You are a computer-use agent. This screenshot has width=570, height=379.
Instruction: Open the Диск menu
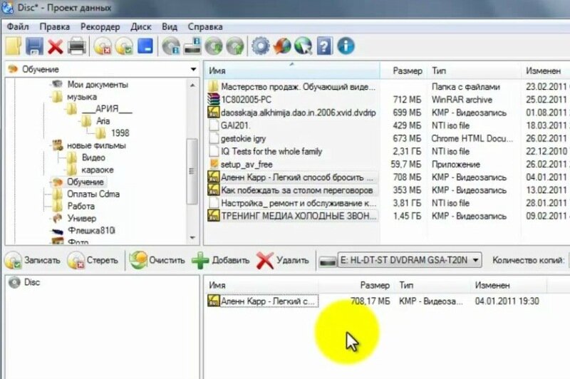141,27
